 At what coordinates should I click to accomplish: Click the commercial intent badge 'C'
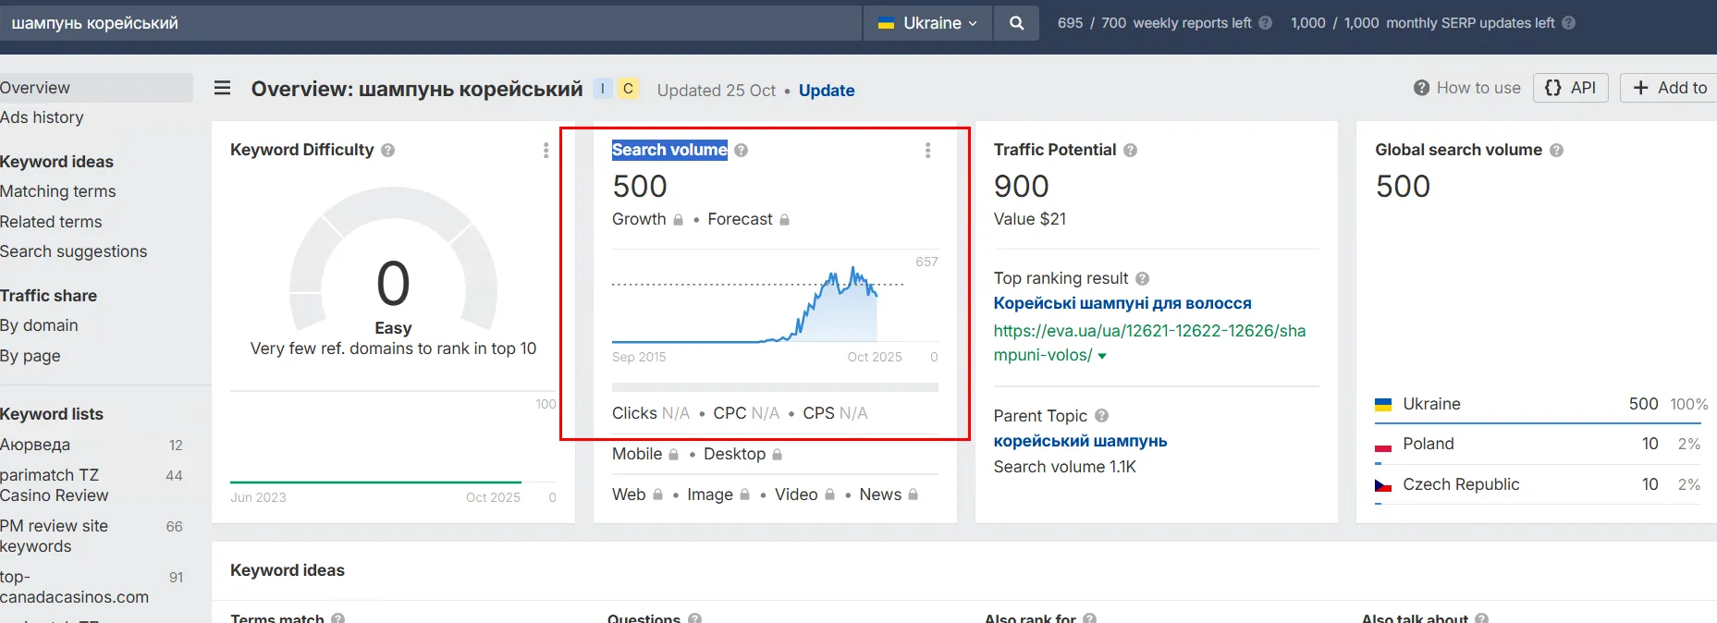(628, 89)
